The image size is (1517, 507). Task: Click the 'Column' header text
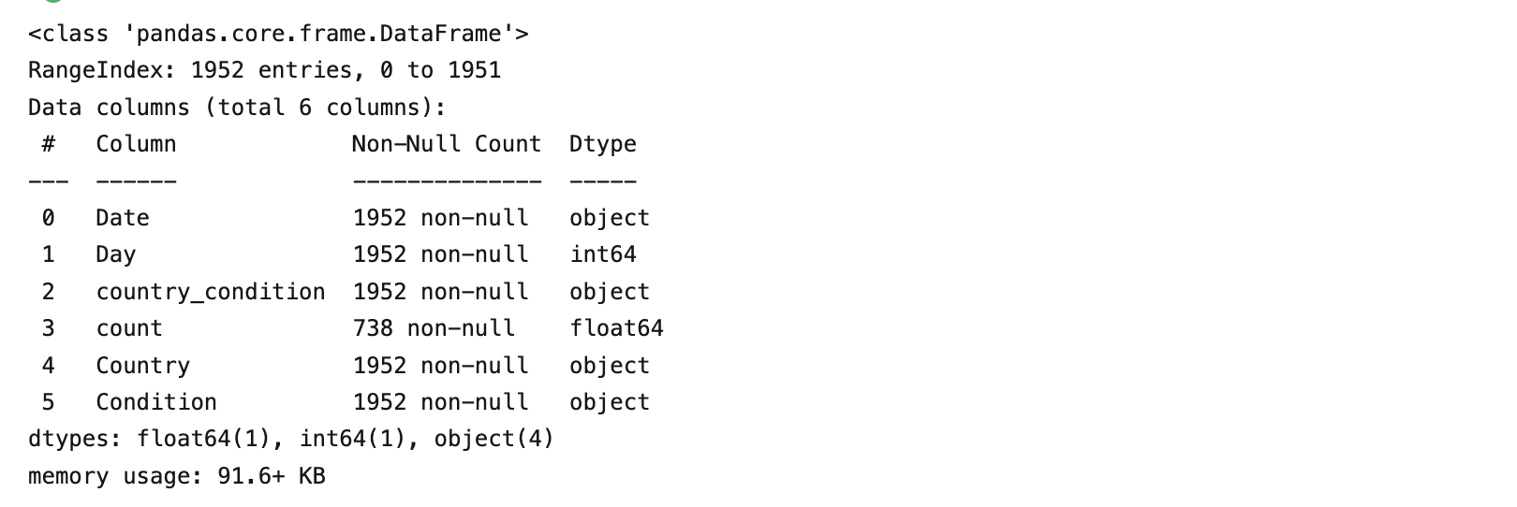(136, 144)
